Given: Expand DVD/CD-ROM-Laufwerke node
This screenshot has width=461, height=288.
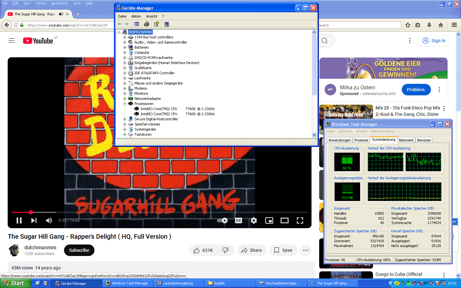Looking at the screenshot, I should pos(125,58).
